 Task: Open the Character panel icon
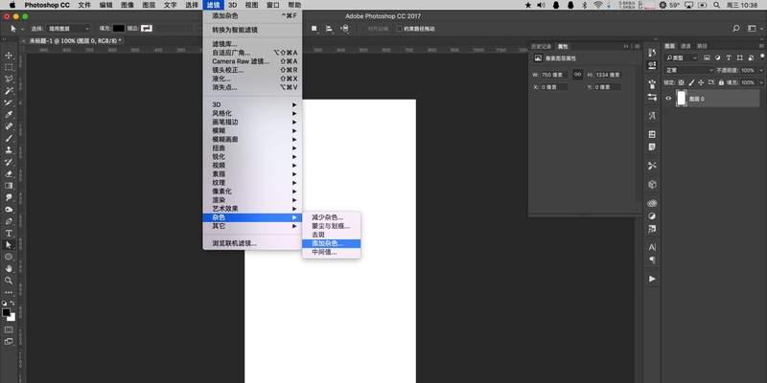pos(652,248)
